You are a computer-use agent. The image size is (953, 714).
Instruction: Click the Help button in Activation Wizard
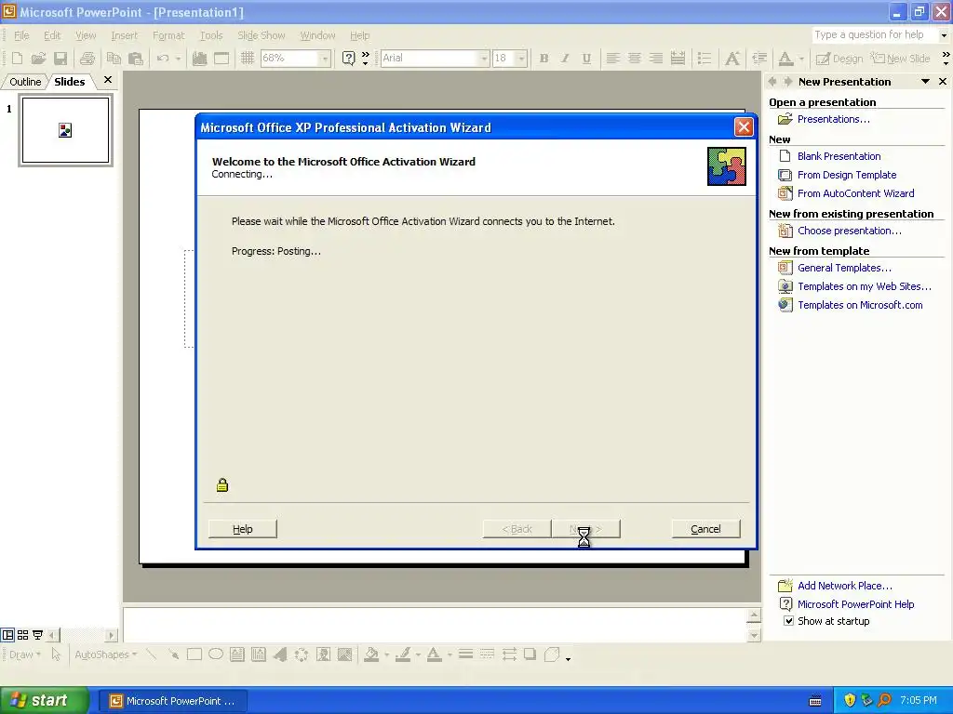point(243,529)
